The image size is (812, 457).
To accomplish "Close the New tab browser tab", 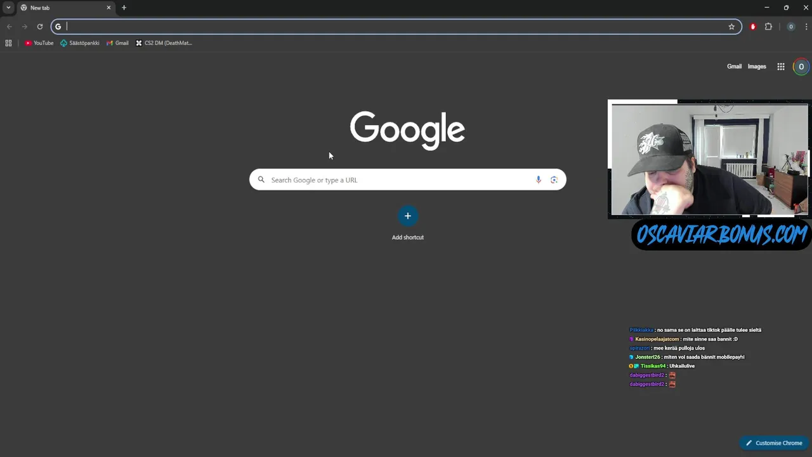I will click(108, 8).
